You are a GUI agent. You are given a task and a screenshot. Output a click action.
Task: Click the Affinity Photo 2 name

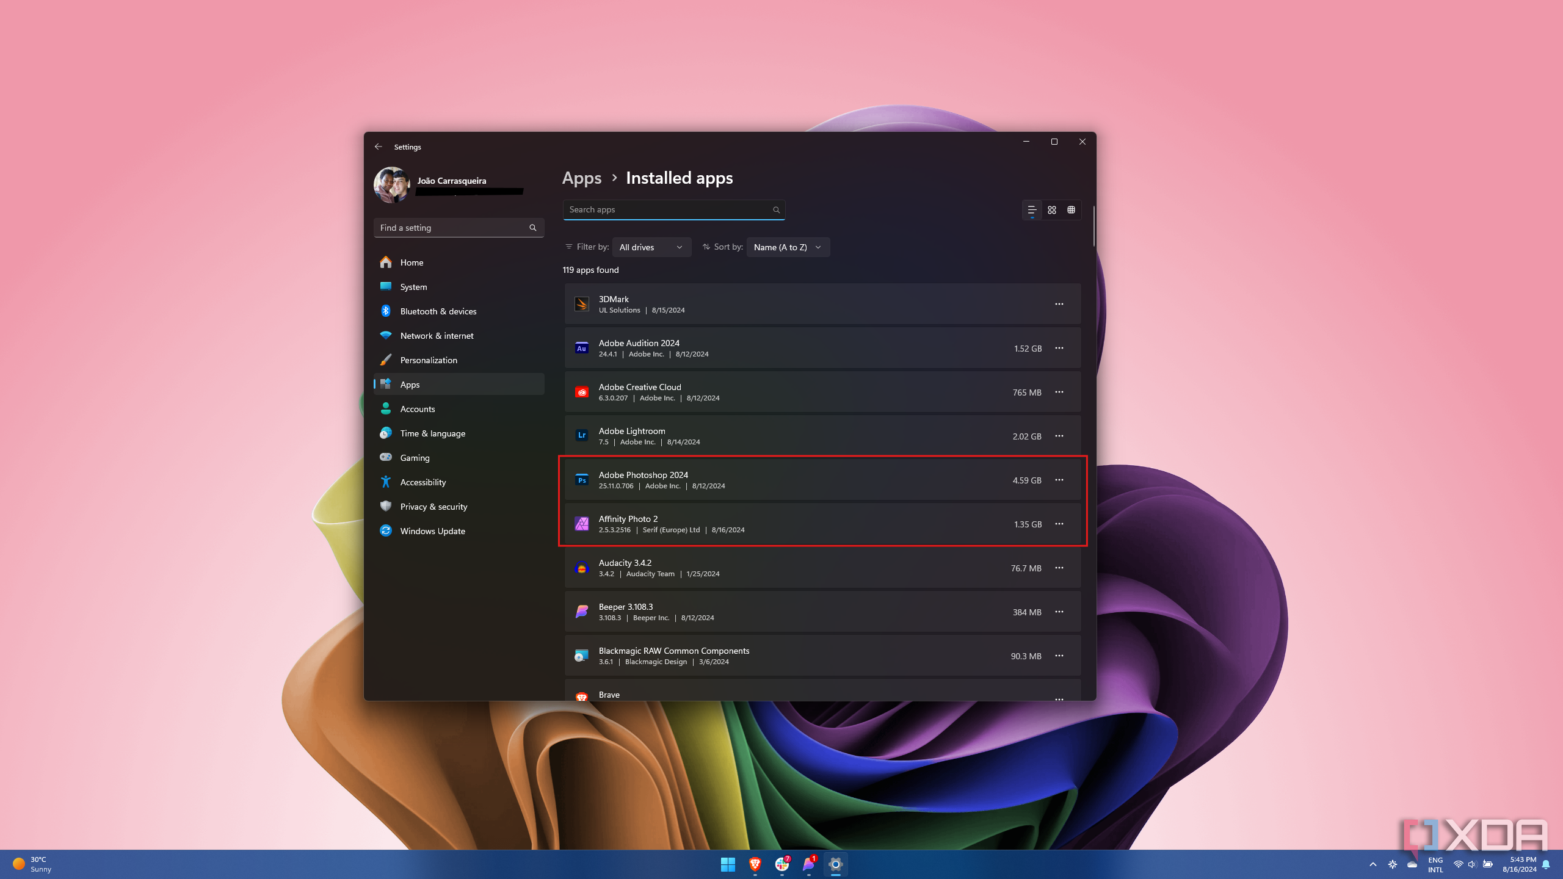click(628, 518)
